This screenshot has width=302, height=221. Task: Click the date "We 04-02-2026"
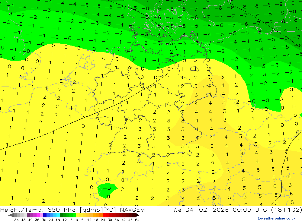(x=201, y=210)
